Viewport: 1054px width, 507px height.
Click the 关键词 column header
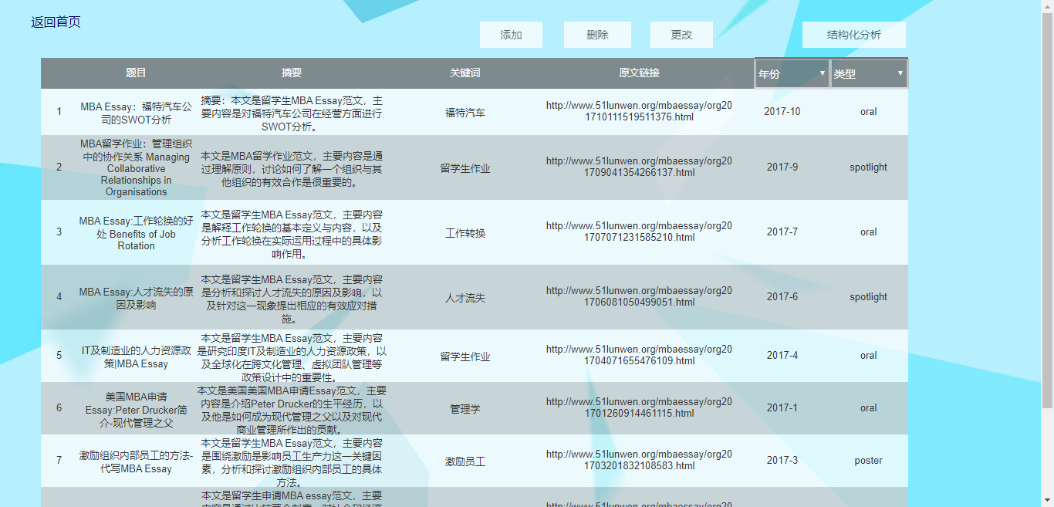pyautogui.click(x=465, y=73)
